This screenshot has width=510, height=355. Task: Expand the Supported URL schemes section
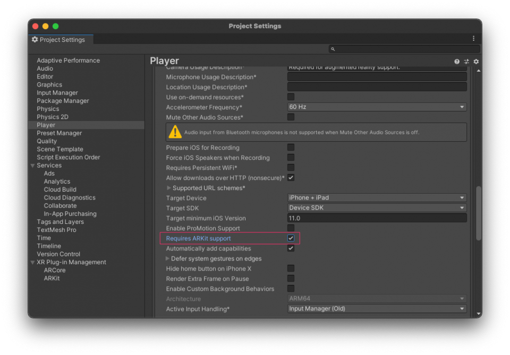coord(168,188)
